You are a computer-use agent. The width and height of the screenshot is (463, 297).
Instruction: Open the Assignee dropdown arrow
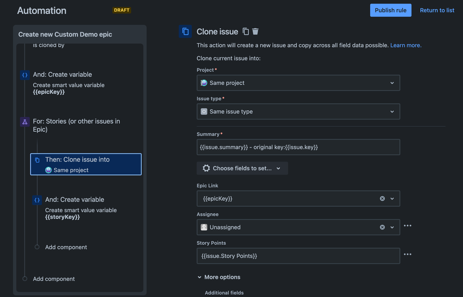(x=392, y=227)
